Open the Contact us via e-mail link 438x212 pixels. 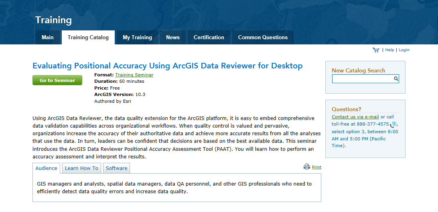pos(355,117)
